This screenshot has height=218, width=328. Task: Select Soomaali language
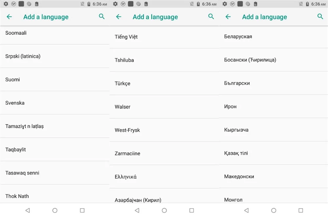coord(55,35)
